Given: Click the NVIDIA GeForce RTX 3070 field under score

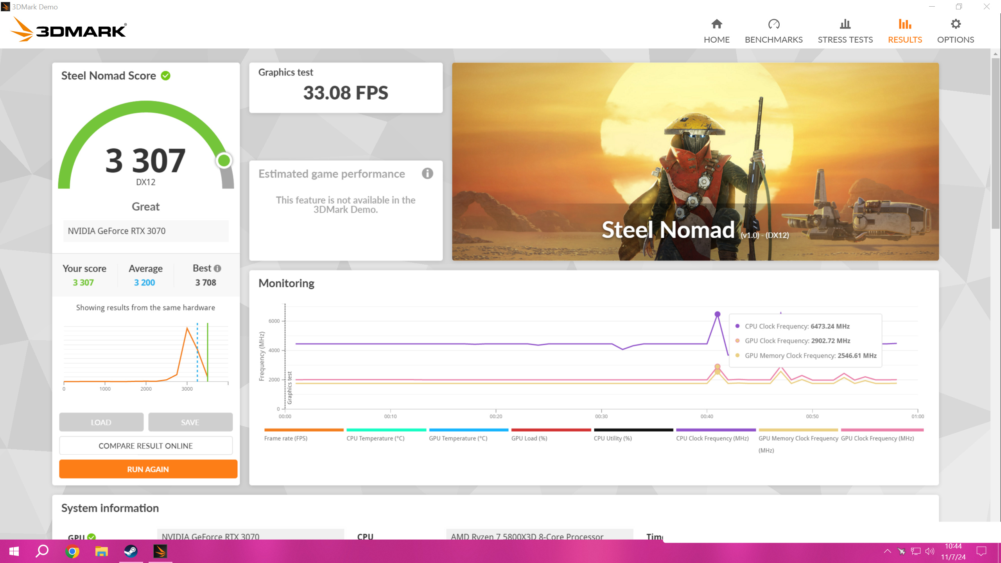Looking at the screenshot, I should [x=146, y=231].
